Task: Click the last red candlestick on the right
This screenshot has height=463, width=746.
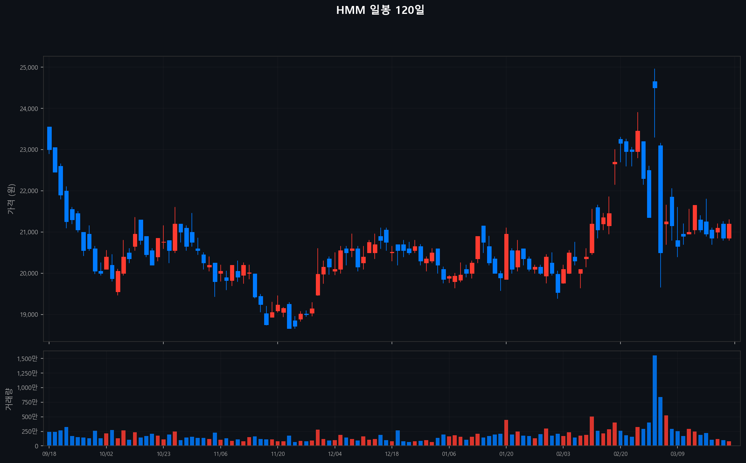Action: click(729, 231)
